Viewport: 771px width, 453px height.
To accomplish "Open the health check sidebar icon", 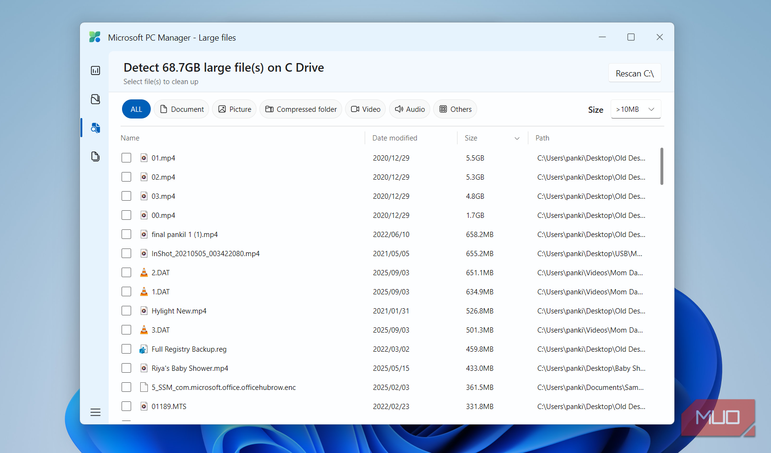I will coord(95,71).
